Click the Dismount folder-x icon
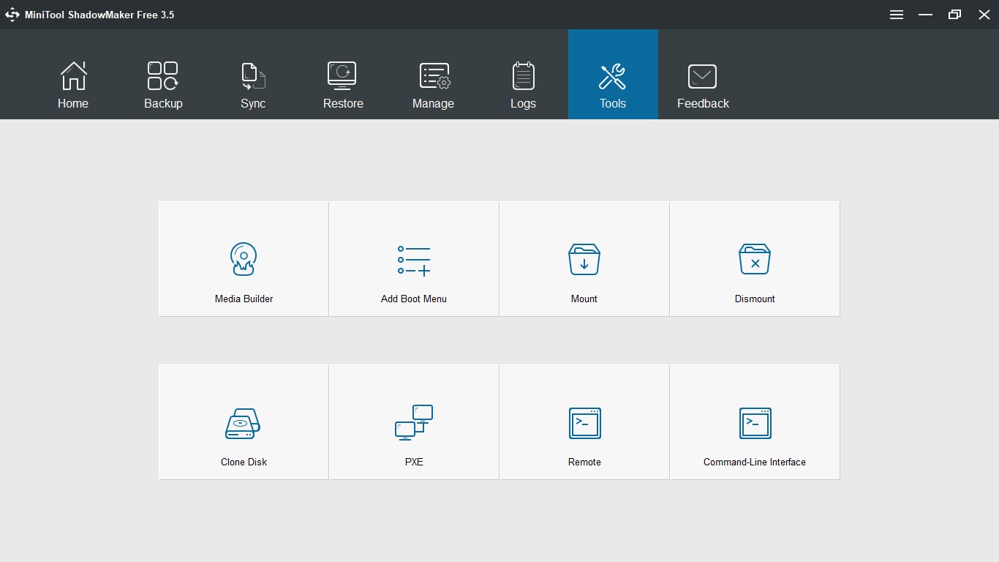 point(755,260)
